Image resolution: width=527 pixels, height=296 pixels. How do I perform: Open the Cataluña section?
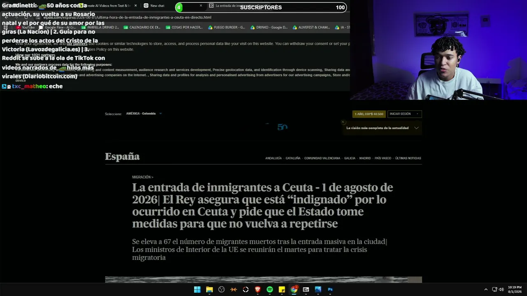coord(293,158)
